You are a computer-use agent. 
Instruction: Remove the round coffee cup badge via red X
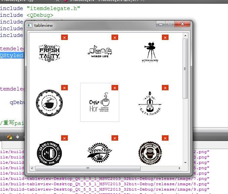[x=64, y=88]
